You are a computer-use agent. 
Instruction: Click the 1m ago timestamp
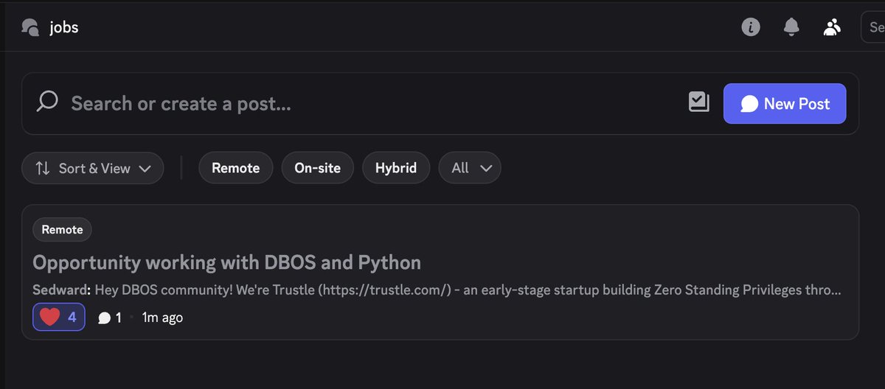point(162,318)
